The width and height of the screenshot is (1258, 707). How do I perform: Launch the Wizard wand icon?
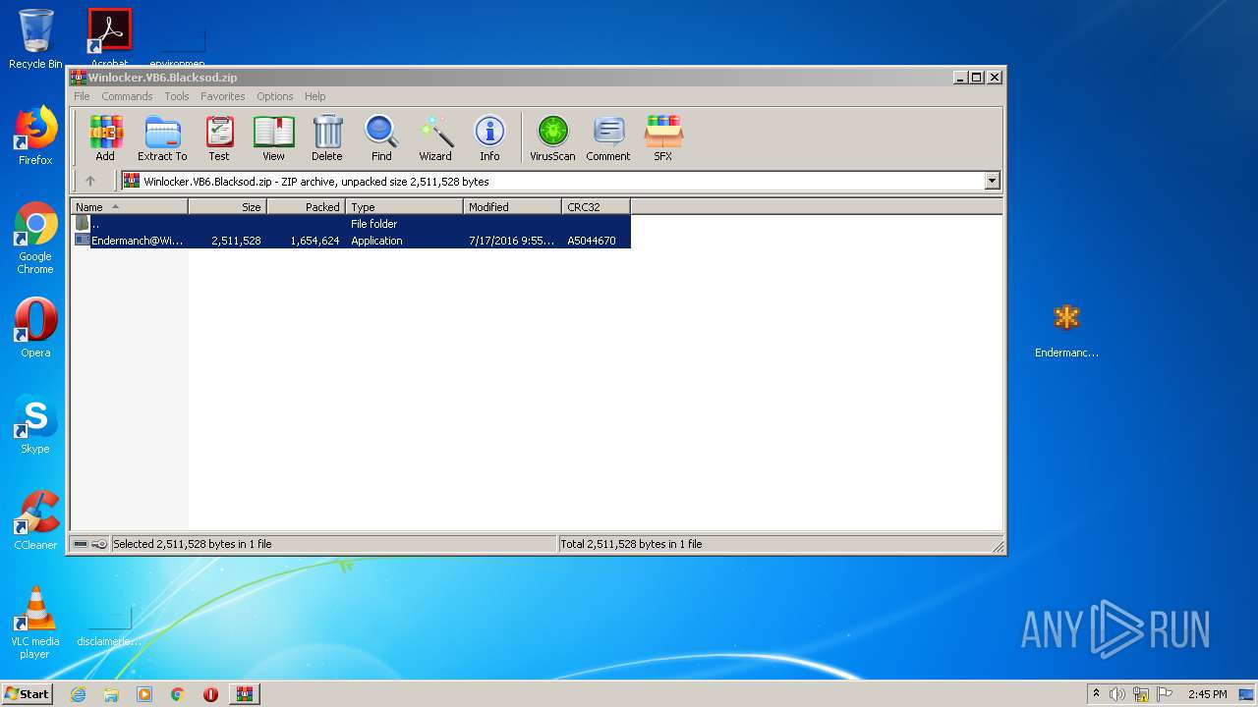tap(435, 137)
